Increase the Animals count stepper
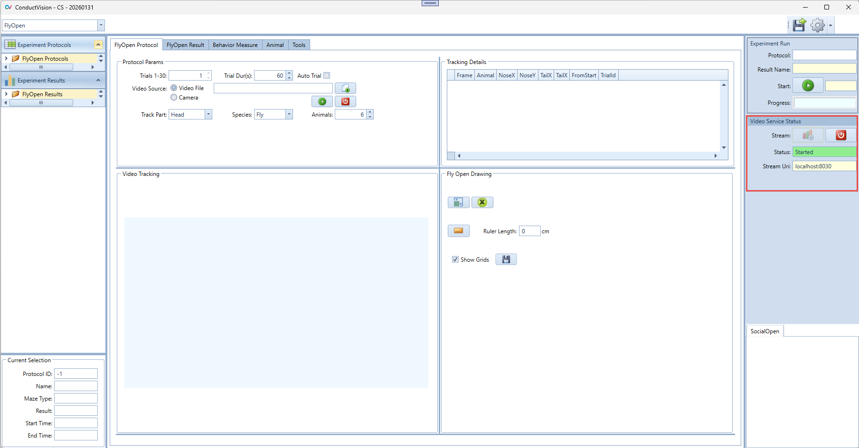This screenshot has height=448, width=859. [x=370, y=112]
